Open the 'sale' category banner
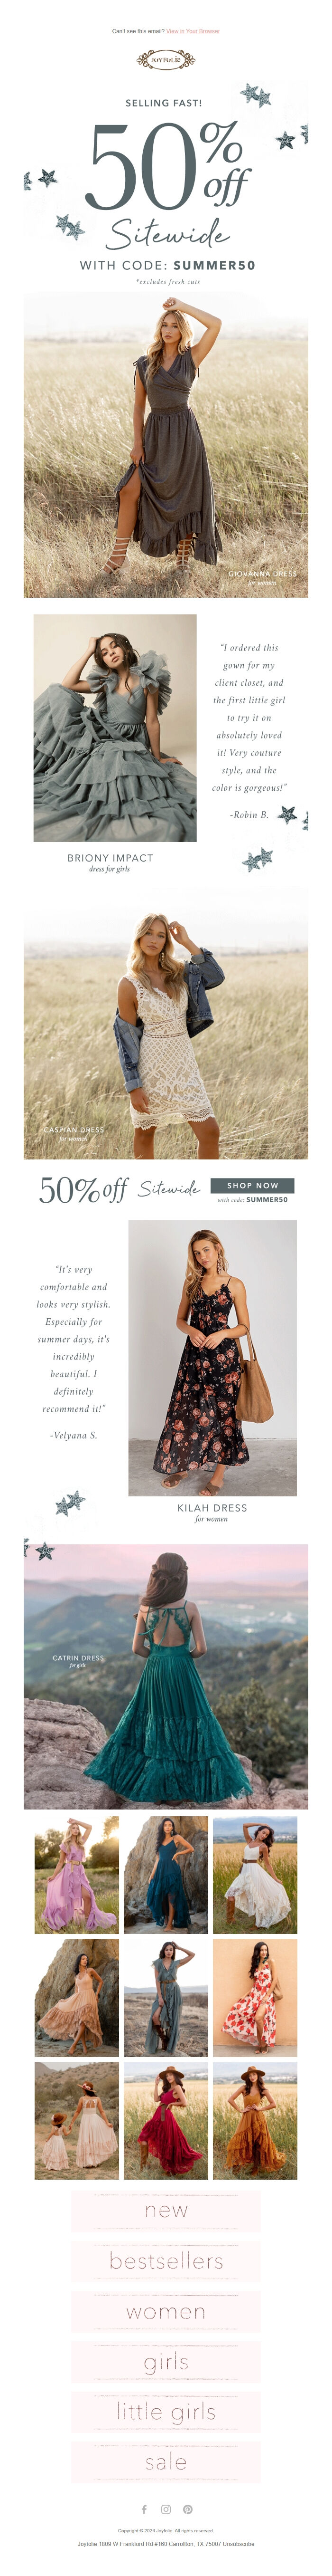 coord(166,2461)
